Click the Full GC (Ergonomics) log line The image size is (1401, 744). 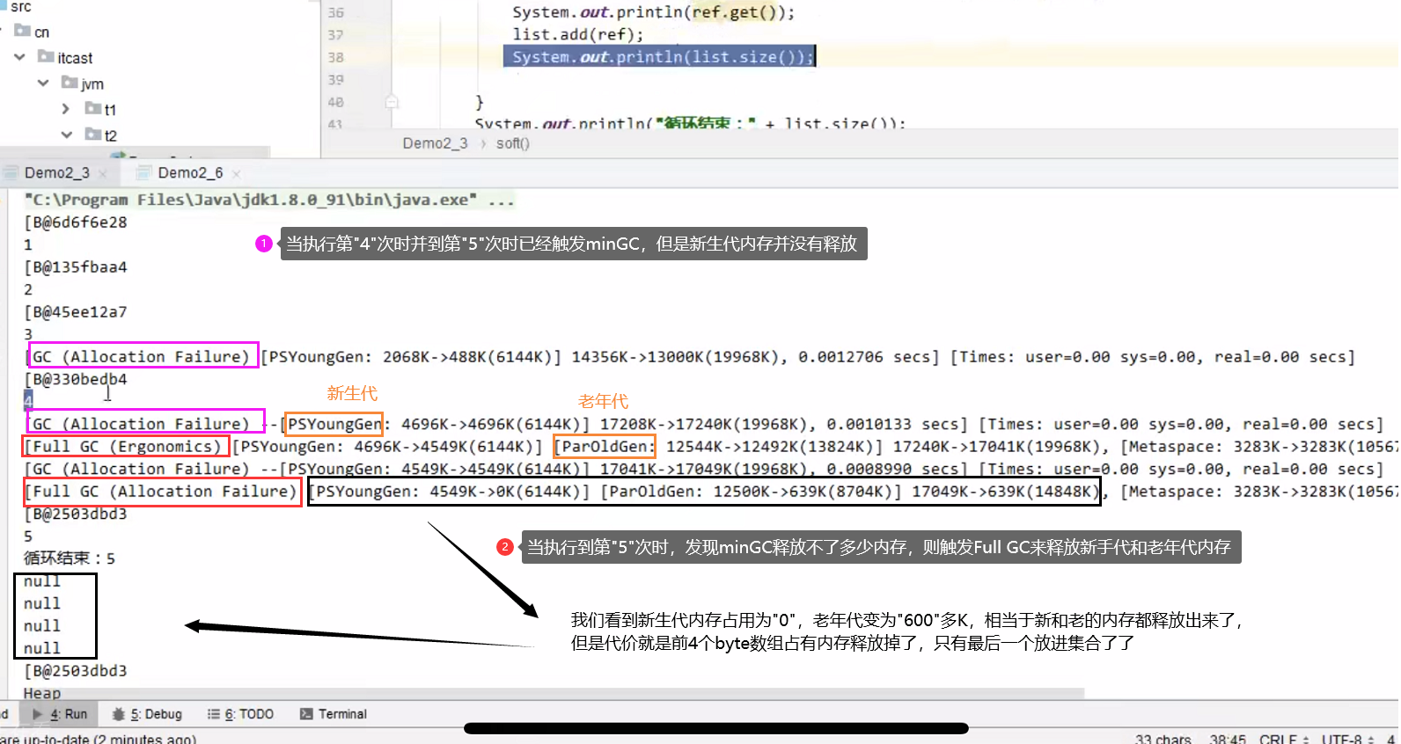pos(710,447)
